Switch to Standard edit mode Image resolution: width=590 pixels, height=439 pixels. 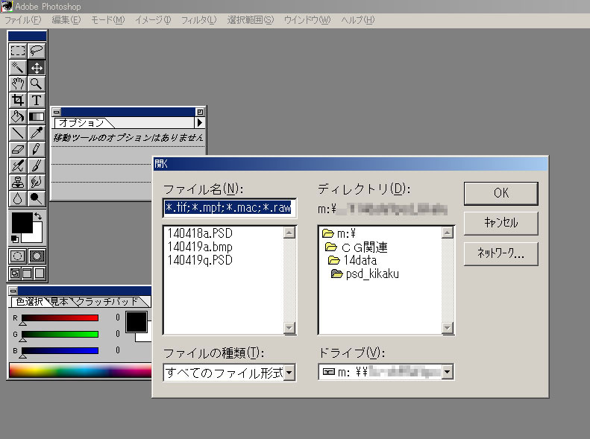pyautogui.click(x=18, y=256)
